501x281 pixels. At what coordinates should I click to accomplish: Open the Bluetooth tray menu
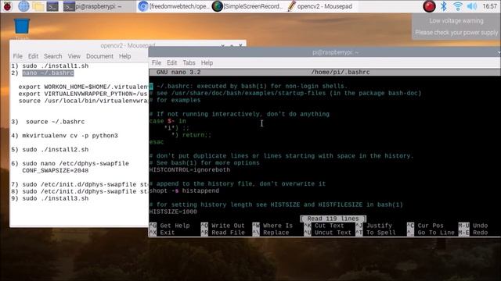pyautogui.click(x=444, y=6)
